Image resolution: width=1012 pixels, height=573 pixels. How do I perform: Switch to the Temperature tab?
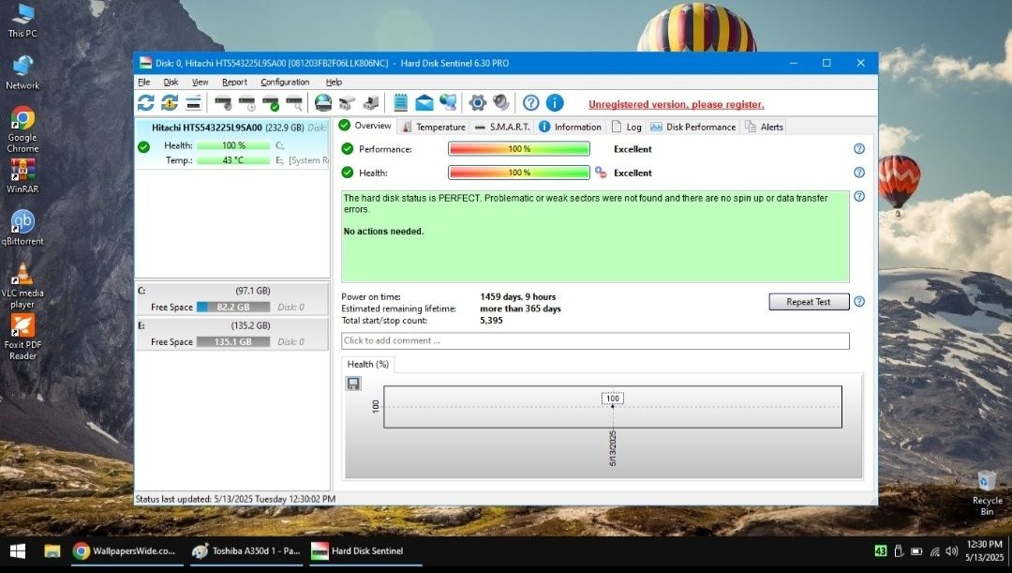(434, 128)
